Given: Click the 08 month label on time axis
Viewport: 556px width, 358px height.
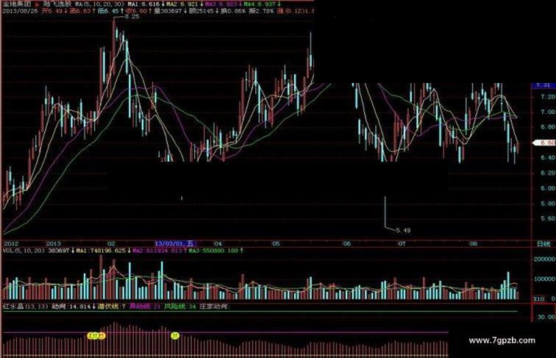Looking at the screenshot, I should [474, 243].
